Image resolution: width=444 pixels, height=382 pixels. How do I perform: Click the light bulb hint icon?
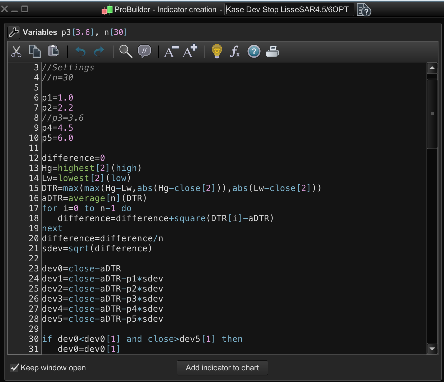click(x=217, y=51)
